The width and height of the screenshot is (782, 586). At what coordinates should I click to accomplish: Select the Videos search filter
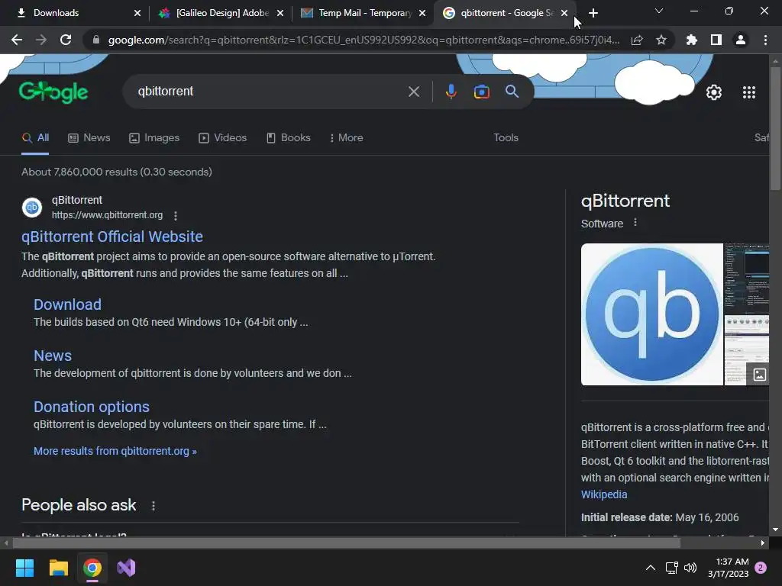pos(222,137)
